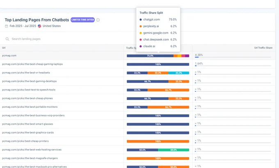Click the Limited Time Offer badge

[82, 20]
